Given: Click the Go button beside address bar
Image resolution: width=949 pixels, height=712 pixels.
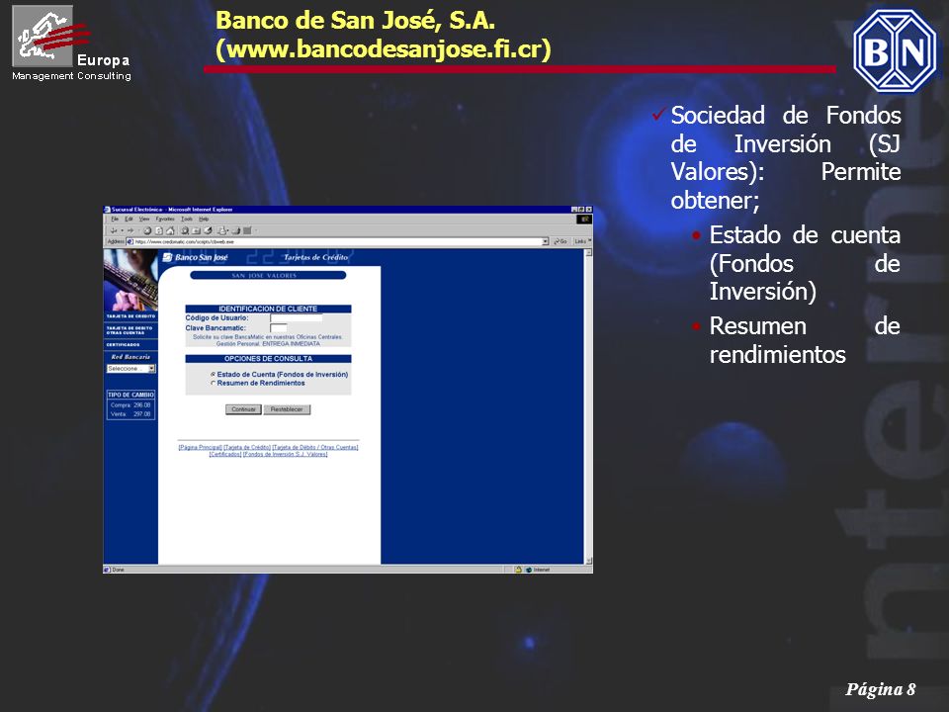Looking at the screenshot, I should pyautogui.click(x=561, y=241).
